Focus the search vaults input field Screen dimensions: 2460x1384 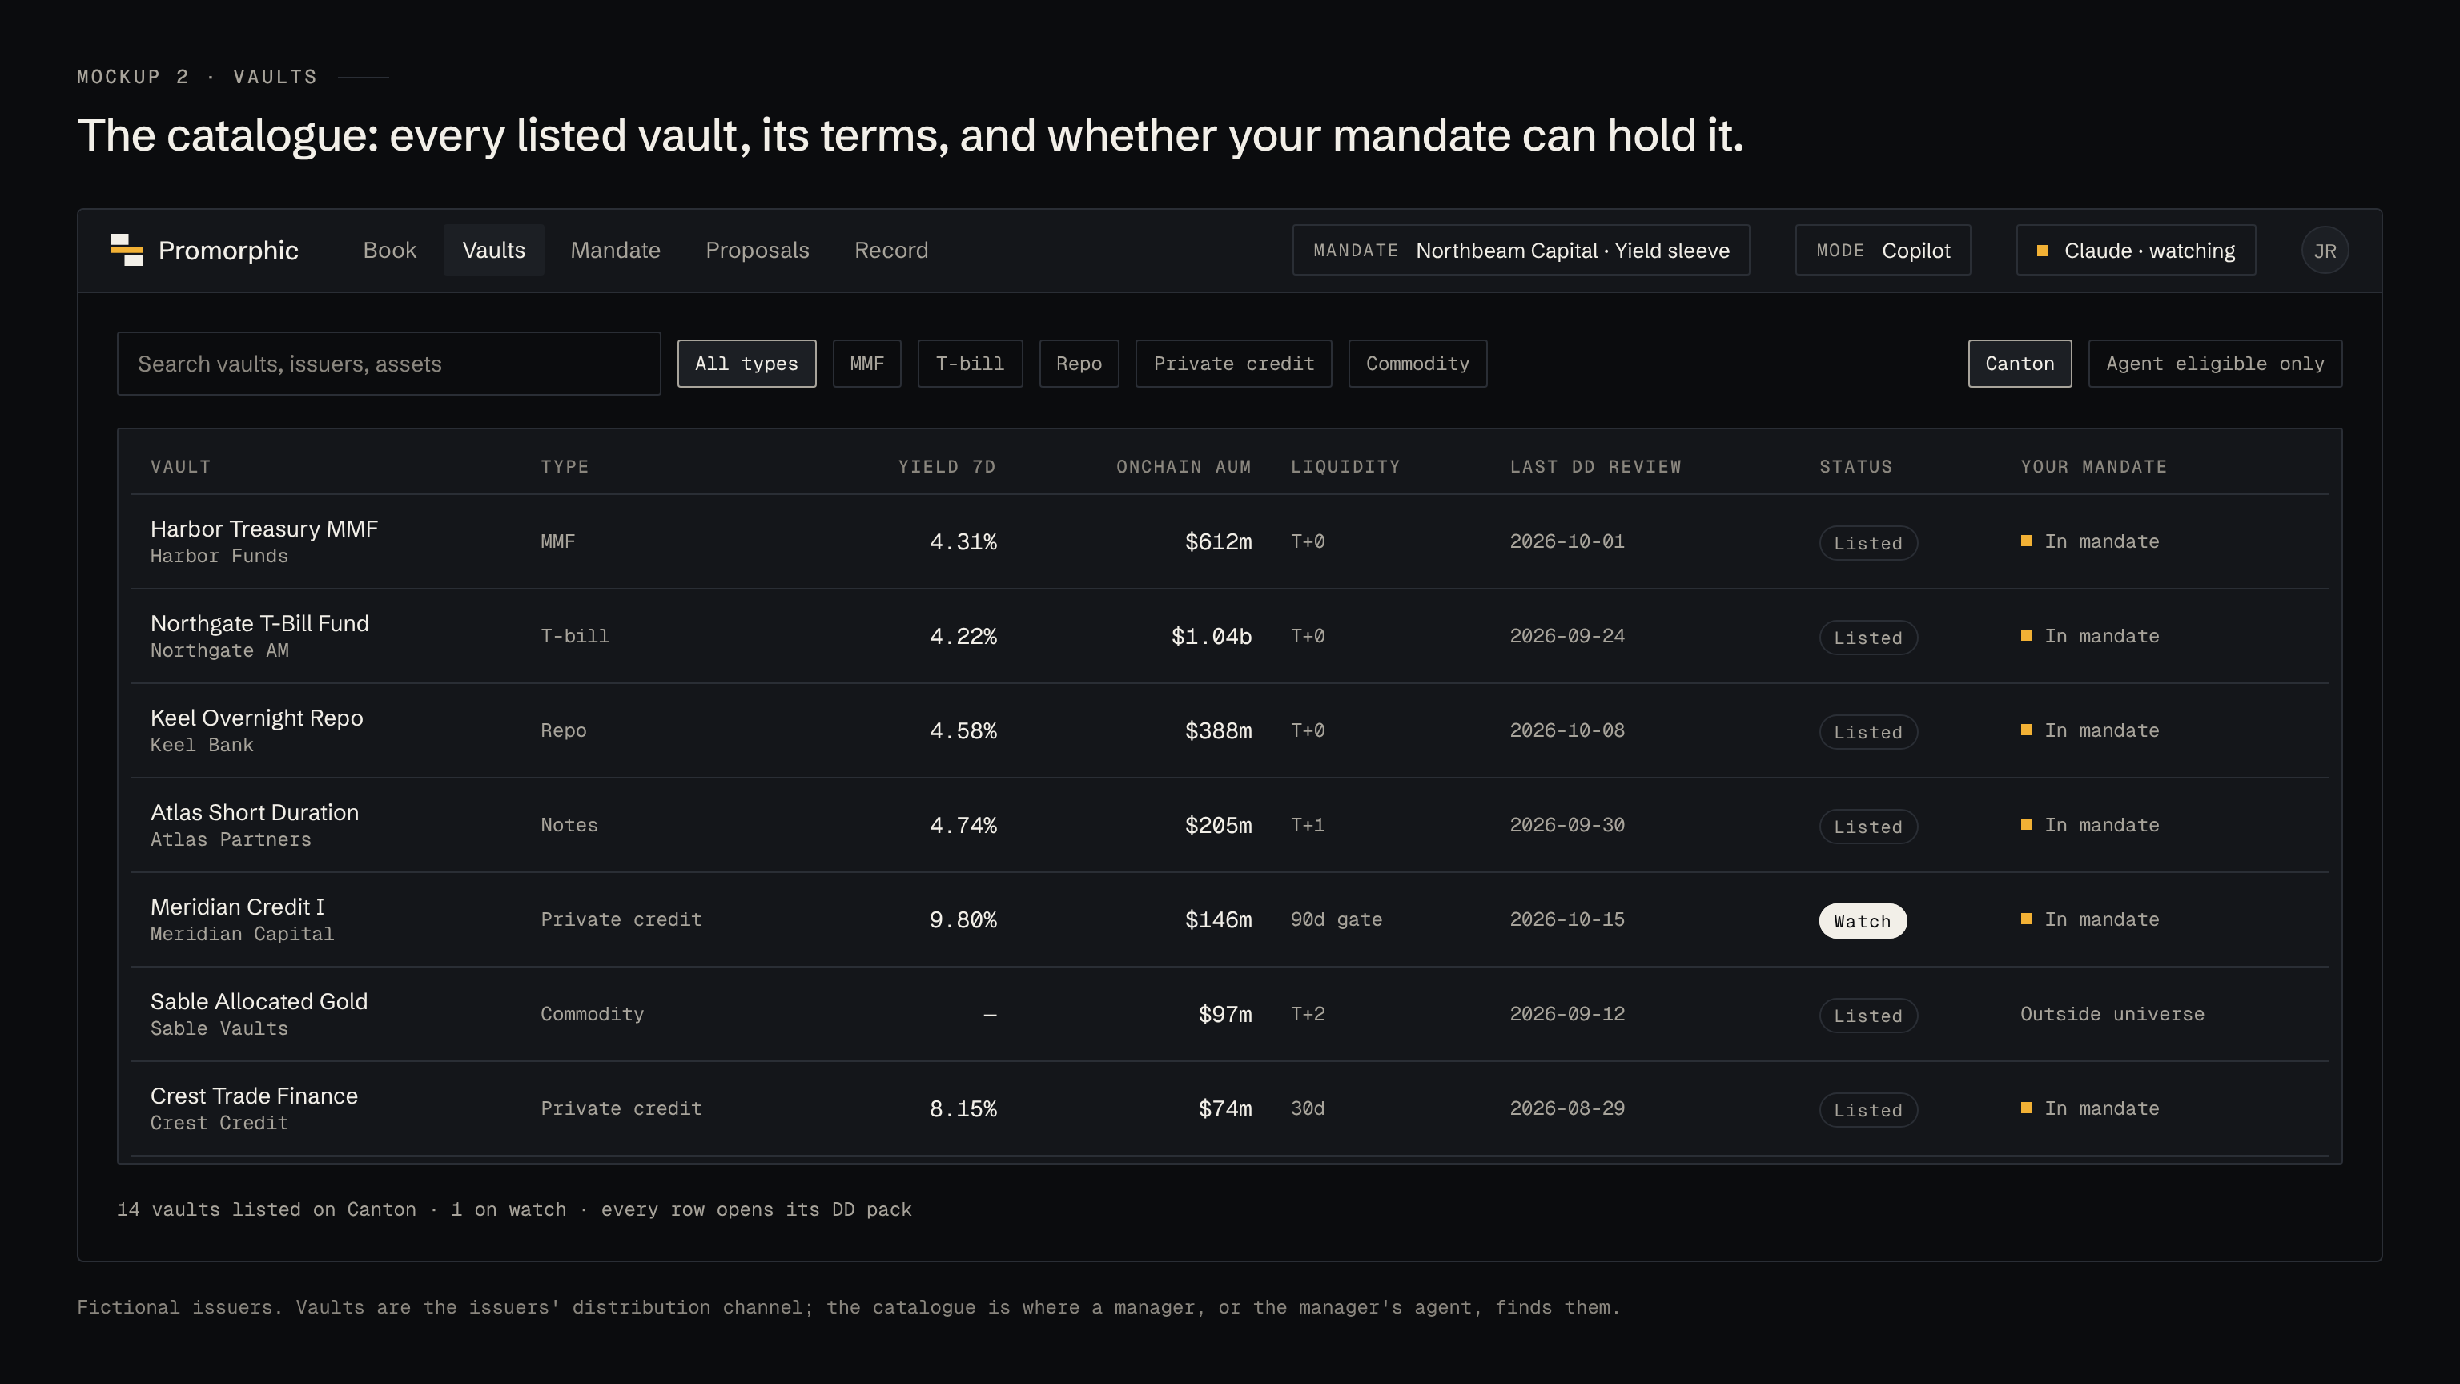[388, 364]
